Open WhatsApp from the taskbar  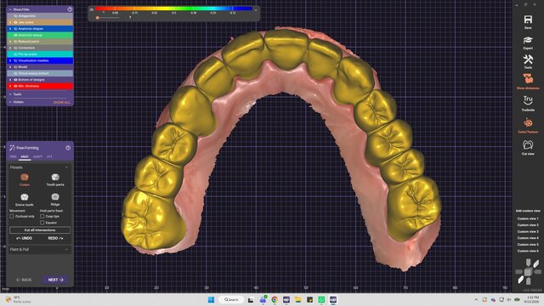[321, 299]
